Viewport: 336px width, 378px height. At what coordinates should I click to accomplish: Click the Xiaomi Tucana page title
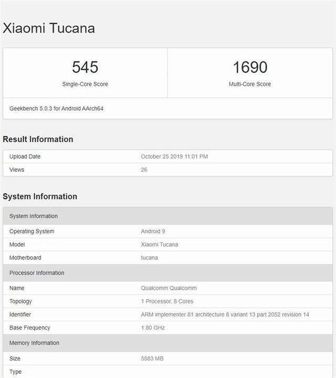[49, 28]
